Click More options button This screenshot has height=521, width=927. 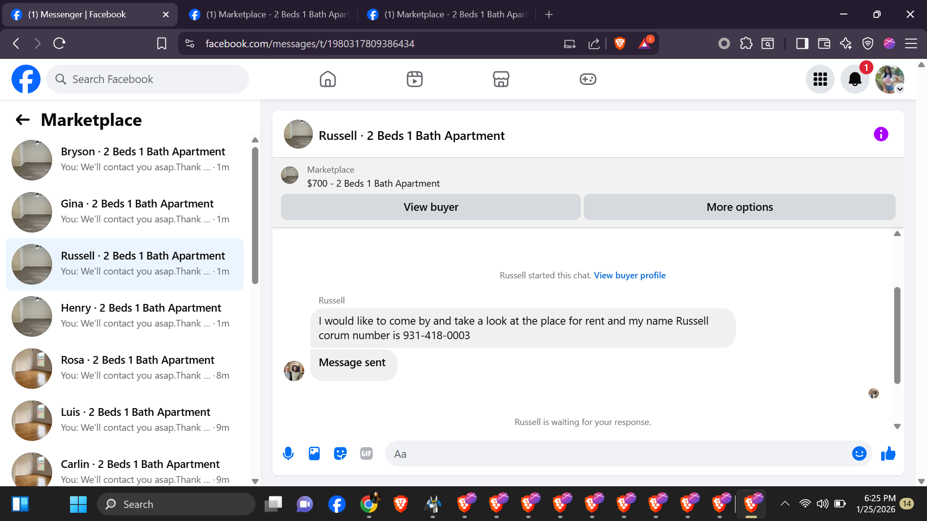coord(740,207)
